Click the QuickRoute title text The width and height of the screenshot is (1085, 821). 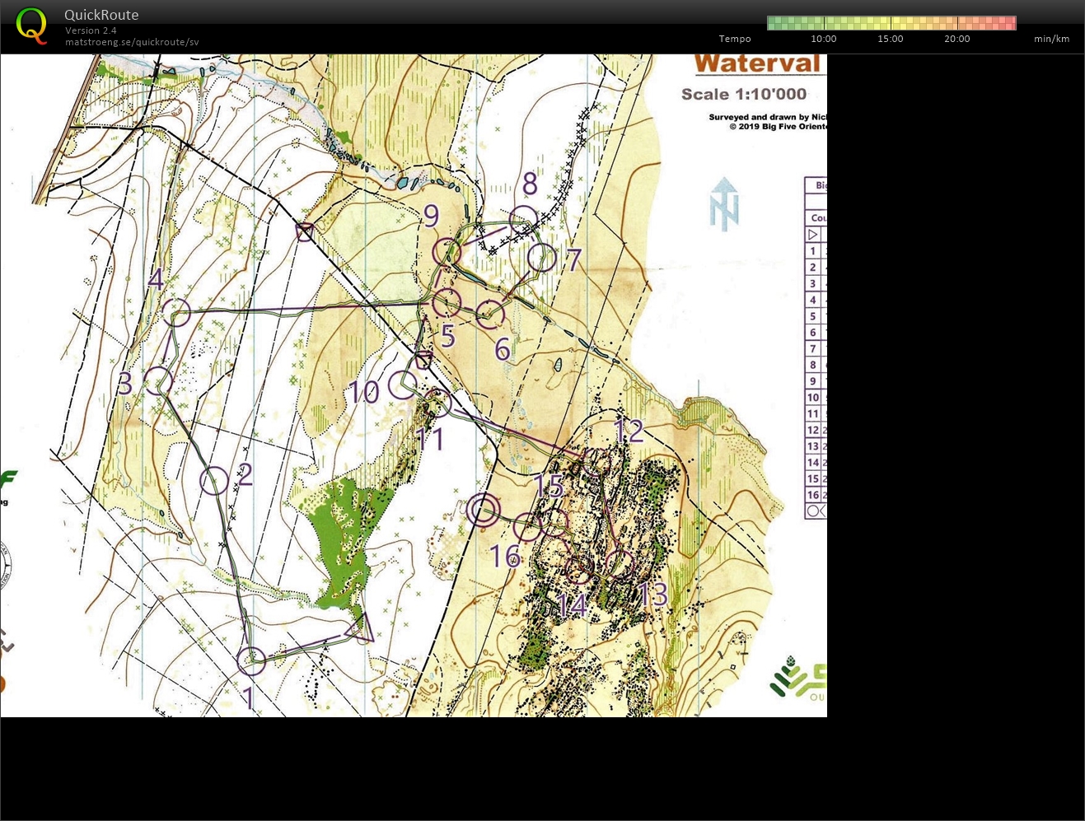[101, 15]
